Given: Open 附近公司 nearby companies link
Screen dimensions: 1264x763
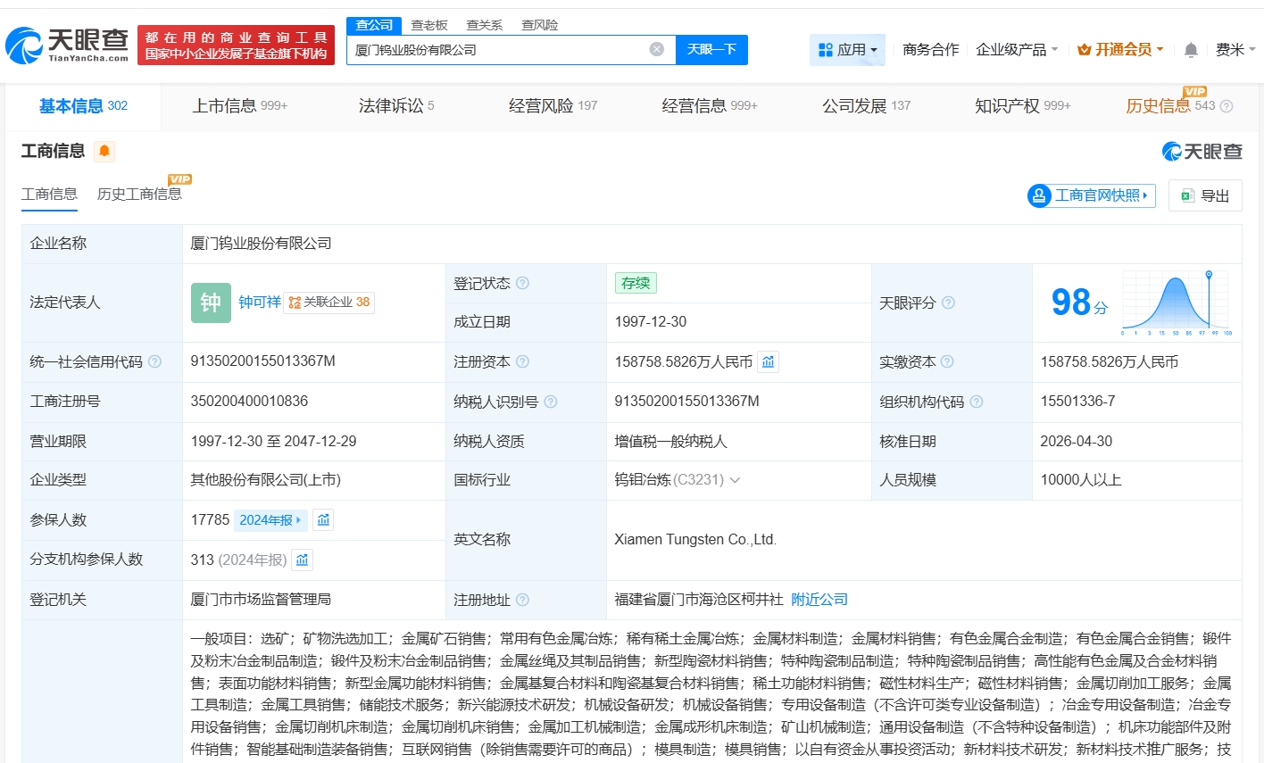Looking at the screenshot, I should pos(819,600).
